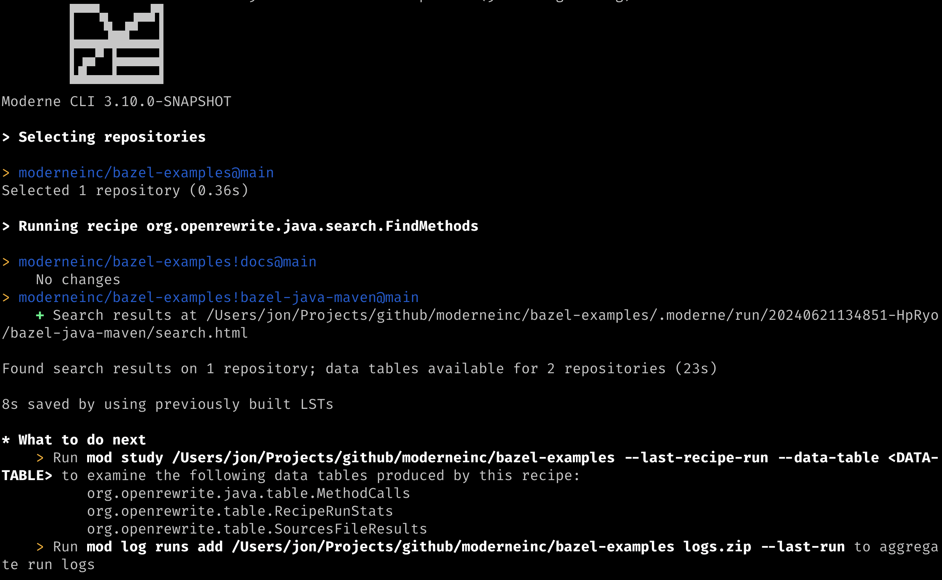Click the green plus beside Search results

pyautogui.click(x=40, y=316)
